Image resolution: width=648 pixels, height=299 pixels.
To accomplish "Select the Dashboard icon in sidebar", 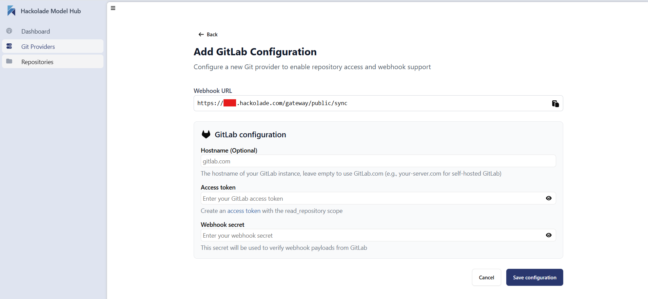I will click(x=9, y=31).
